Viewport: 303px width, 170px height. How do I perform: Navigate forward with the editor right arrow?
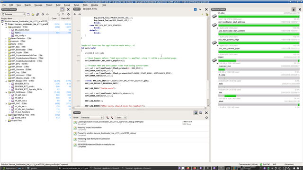tap(80, 14)
